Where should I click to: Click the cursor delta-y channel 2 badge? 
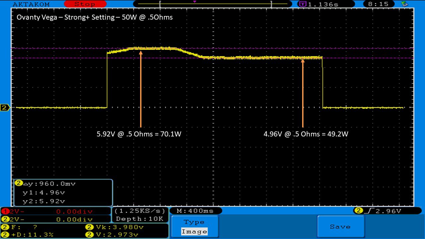point(19,183)
